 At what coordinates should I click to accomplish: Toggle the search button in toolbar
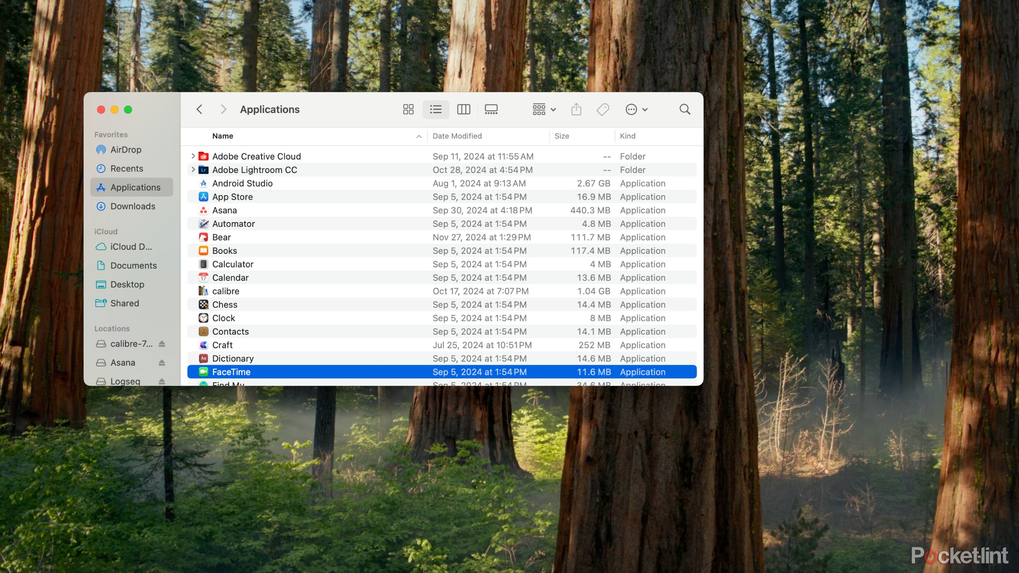click(684, 109)
